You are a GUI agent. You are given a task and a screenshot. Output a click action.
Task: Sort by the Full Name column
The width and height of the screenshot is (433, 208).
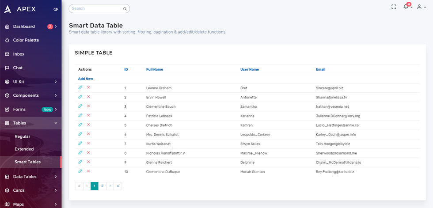[155, 69]
